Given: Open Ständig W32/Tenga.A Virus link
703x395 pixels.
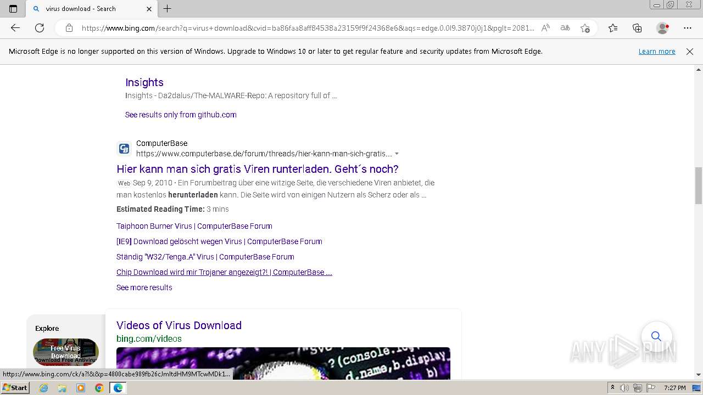Looking at the screenshot, I should [205, 257].
